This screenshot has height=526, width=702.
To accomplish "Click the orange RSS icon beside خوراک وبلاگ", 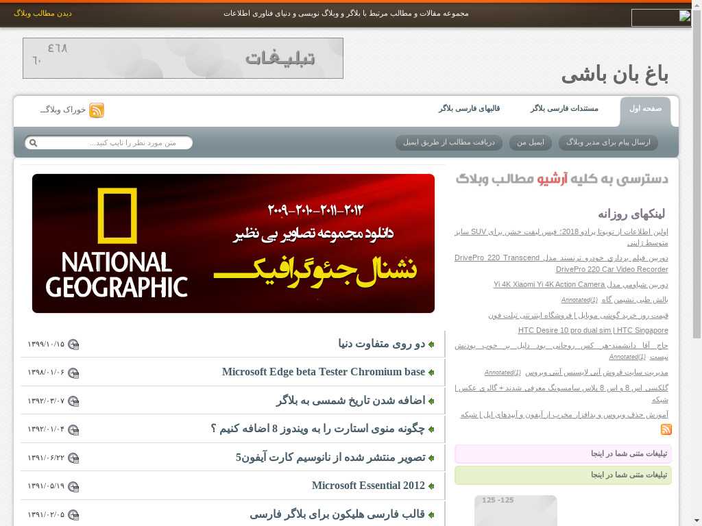I will (97, 110).
